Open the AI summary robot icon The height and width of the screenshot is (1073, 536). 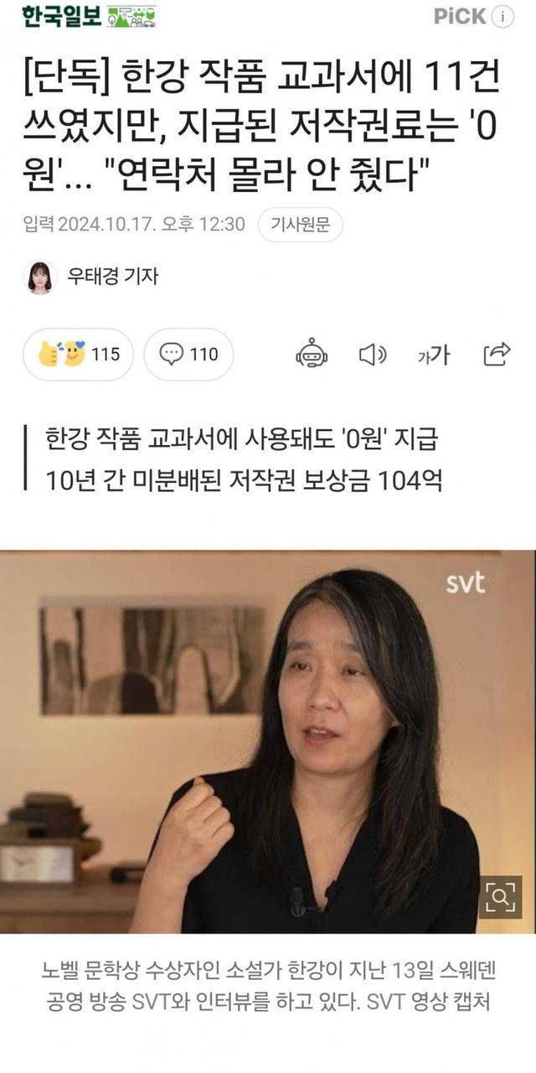click(x=312, y=355)
